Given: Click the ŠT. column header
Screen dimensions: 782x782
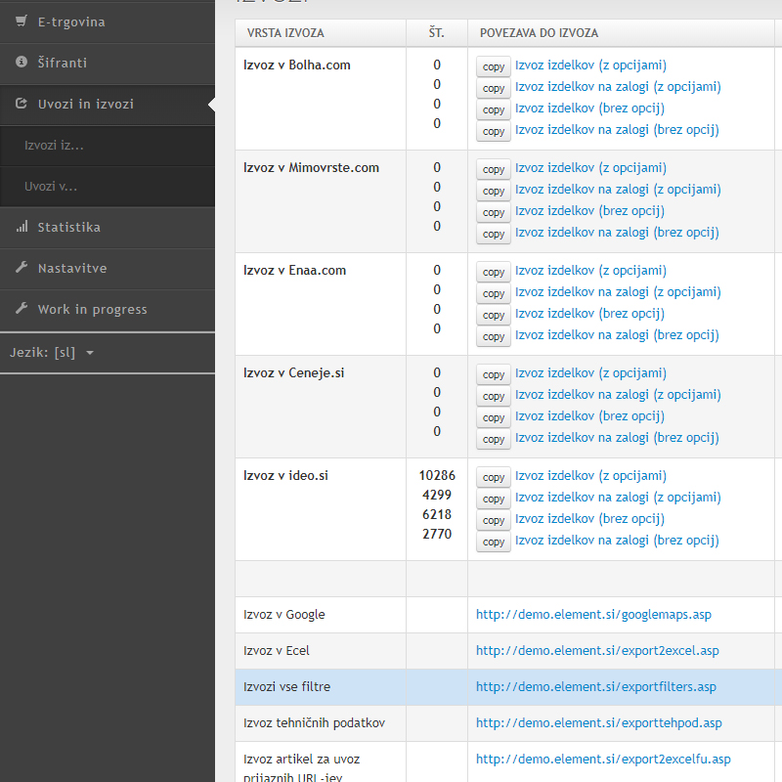Looking at the screenshot, I should point(436,33).
